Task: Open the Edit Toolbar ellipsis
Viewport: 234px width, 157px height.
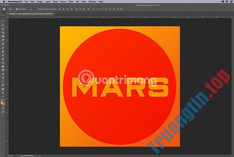Action: point(3,97)
